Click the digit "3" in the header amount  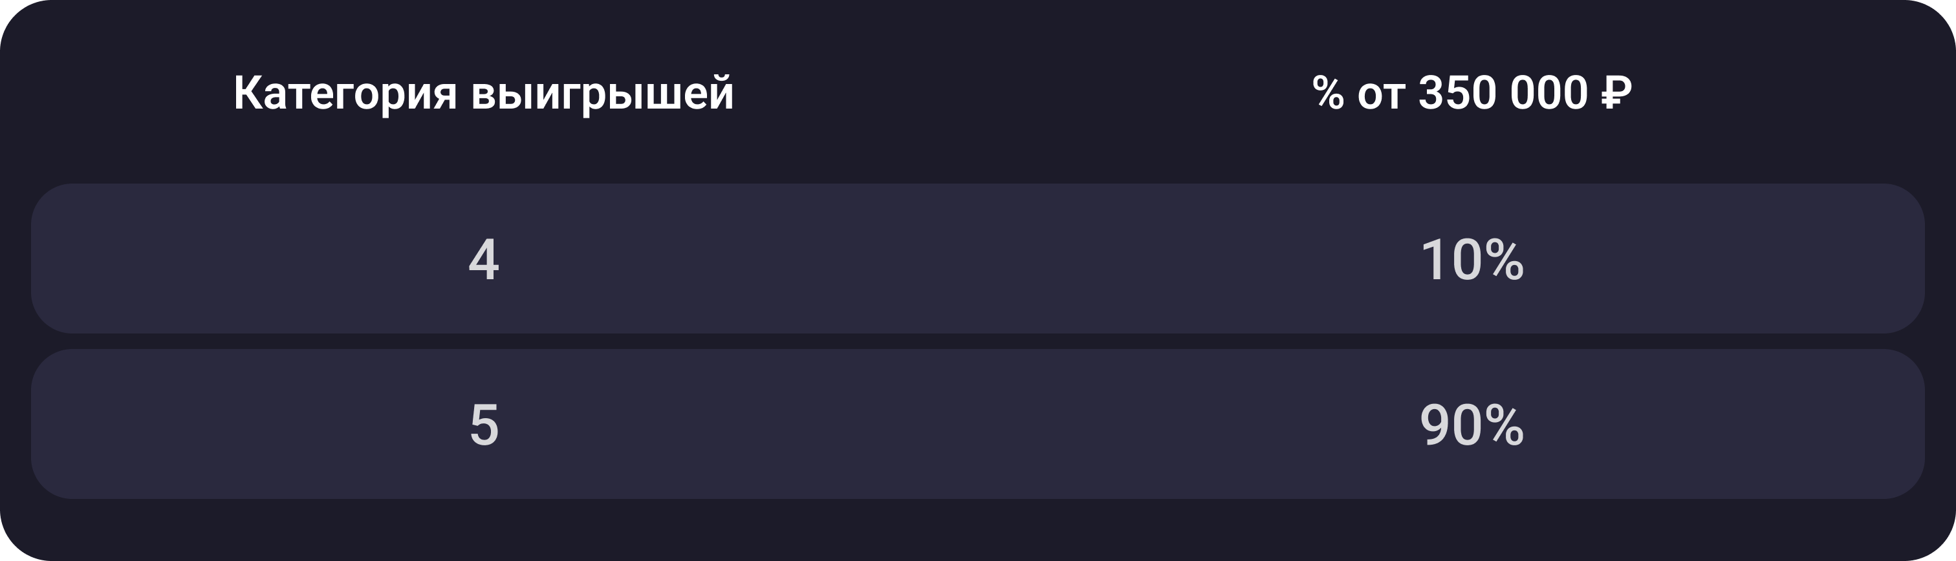pos(1432,93)
